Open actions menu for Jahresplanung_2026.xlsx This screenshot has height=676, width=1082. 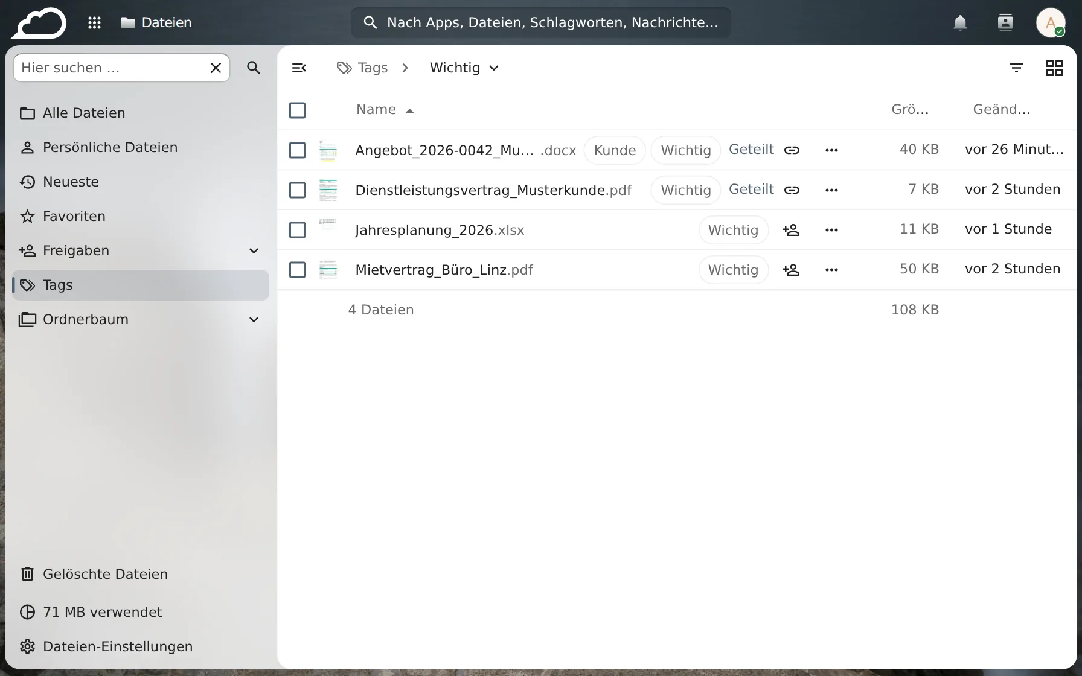(x=831, y=230)
